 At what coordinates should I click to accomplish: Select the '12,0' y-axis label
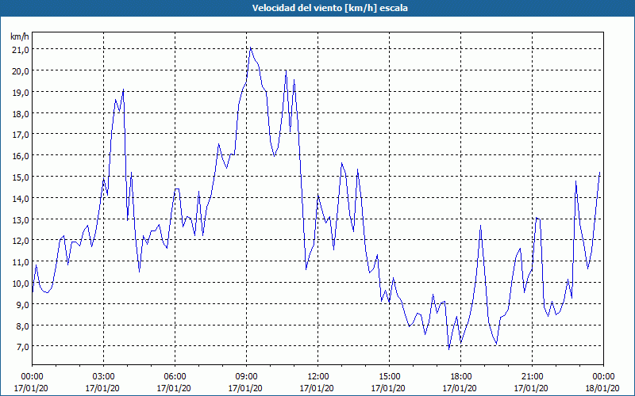pyautogui.click(x=21, y=241)
